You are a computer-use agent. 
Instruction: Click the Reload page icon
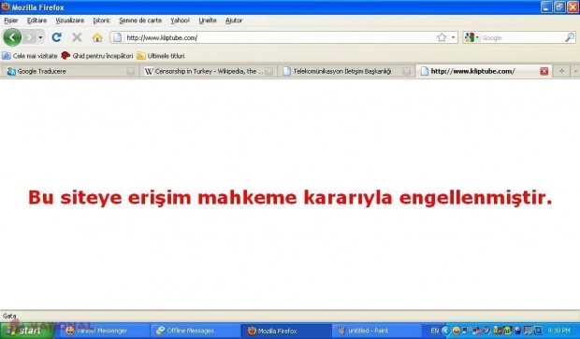point(56,37)
